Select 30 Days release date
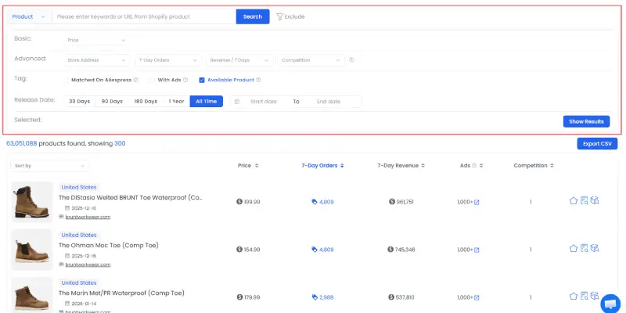The image size is (626, 313). click(x=80, y=102)
